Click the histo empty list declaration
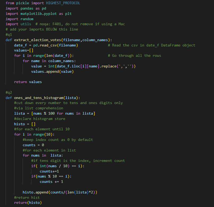214x207 pixels. click(x=24, y=124)
